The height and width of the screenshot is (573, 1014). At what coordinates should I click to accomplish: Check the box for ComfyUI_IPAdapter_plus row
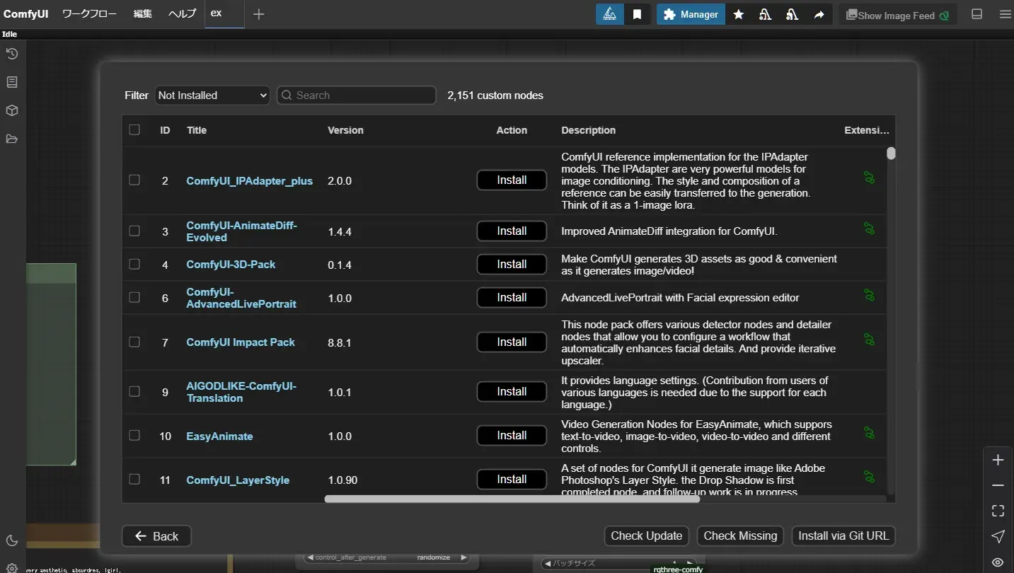pos(134,180)
